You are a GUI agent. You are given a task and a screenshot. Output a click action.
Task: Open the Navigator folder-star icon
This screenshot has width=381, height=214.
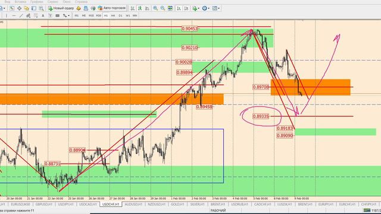click(26, 8)
